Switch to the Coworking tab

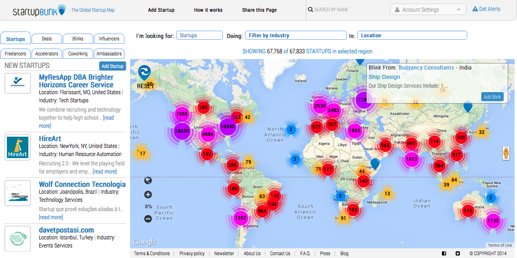coord(78,54)
